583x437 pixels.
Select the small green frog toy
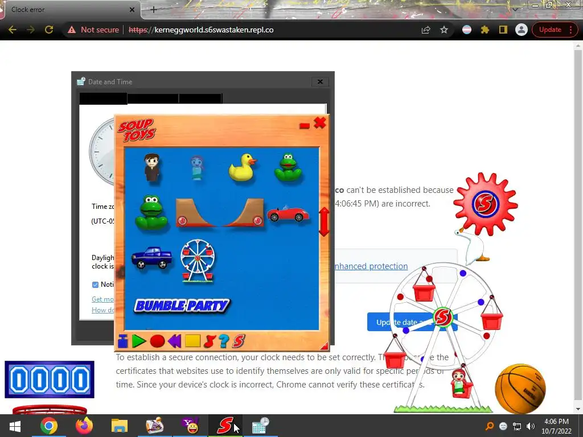(288, 167)
